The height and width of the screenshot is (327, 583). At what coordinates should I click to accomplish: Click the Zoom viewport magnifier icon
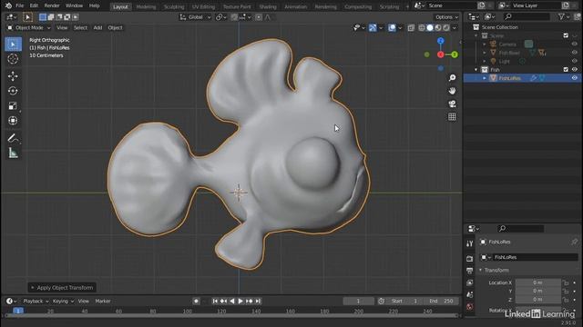[452, 78]
